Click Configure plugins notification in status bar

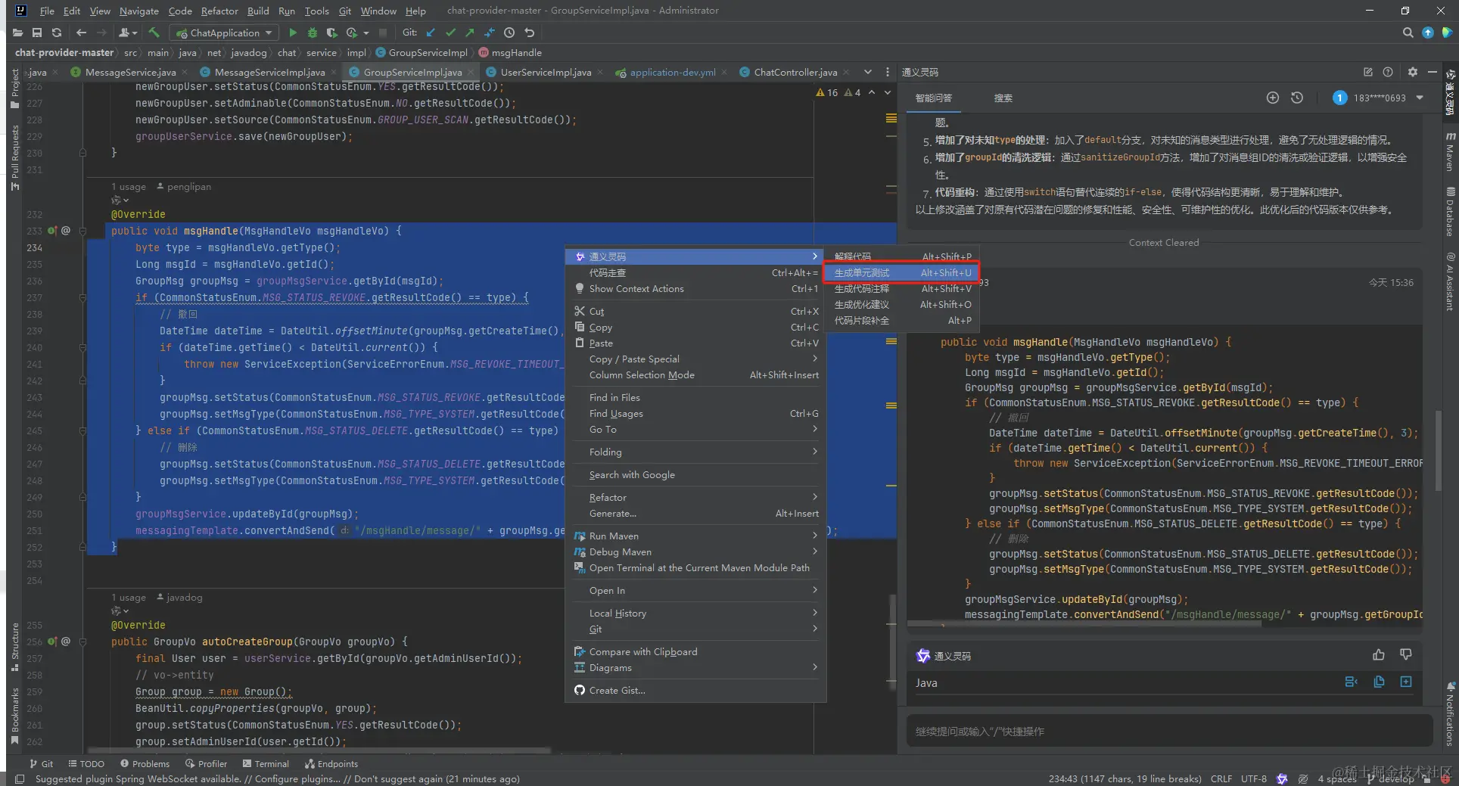tap(297, 778)
